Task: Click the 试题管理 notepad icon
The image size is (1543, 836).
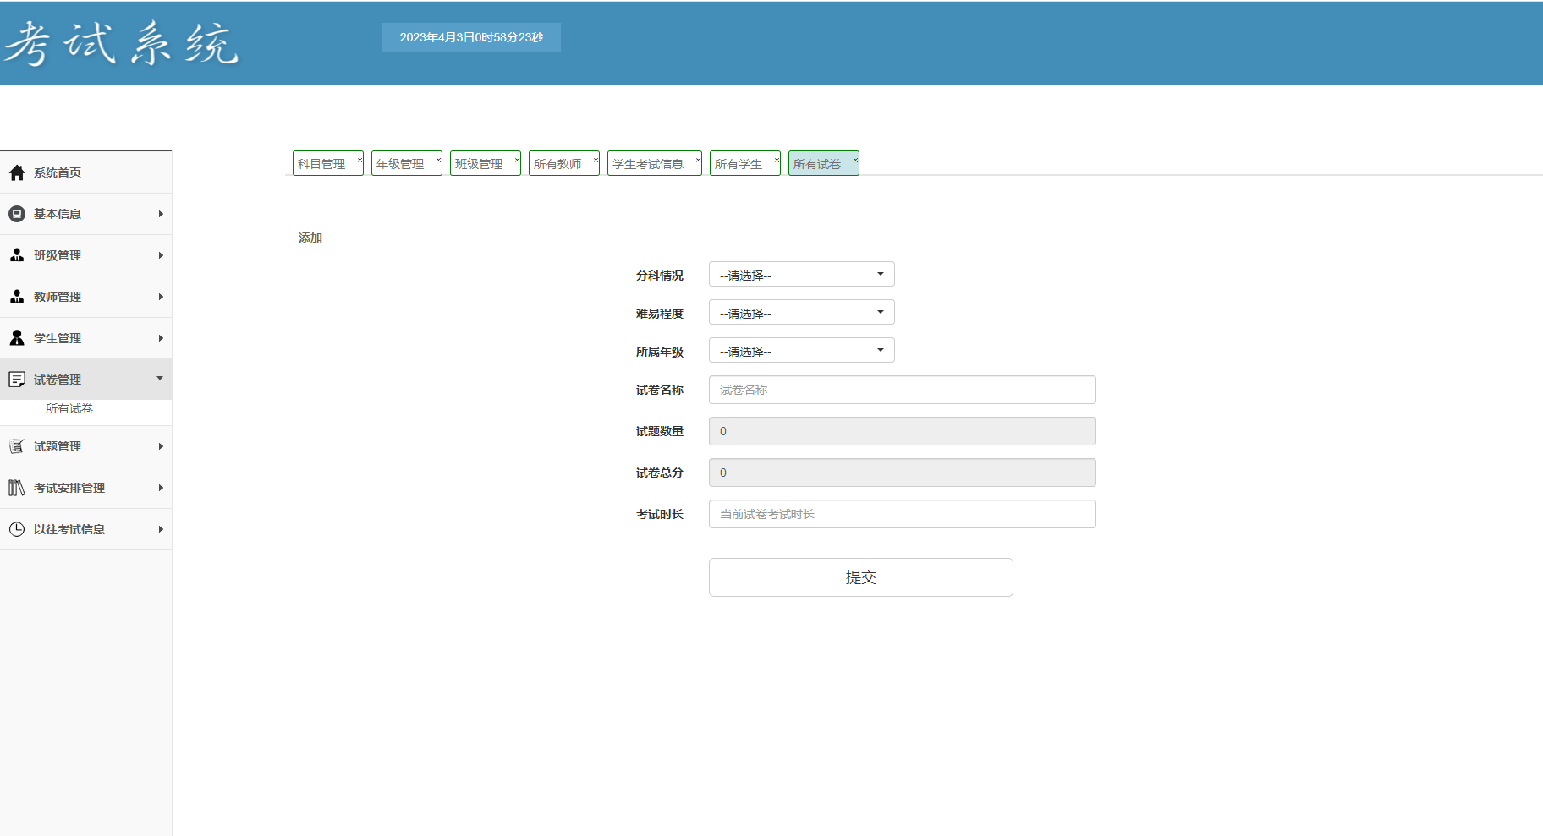Action: point(17,446)
